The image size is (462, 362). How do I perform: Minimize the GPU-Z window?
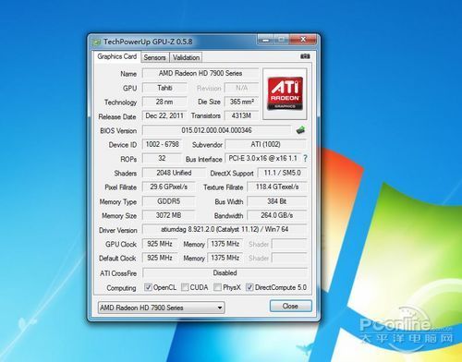tap(266, 40)
